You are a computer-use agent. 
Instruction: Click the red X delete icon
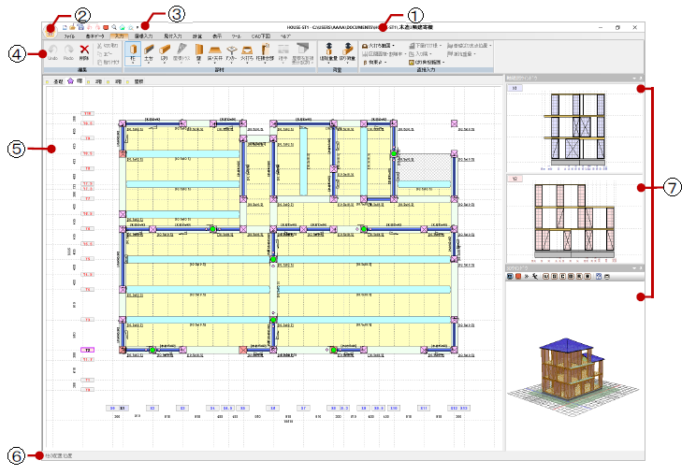85,50
